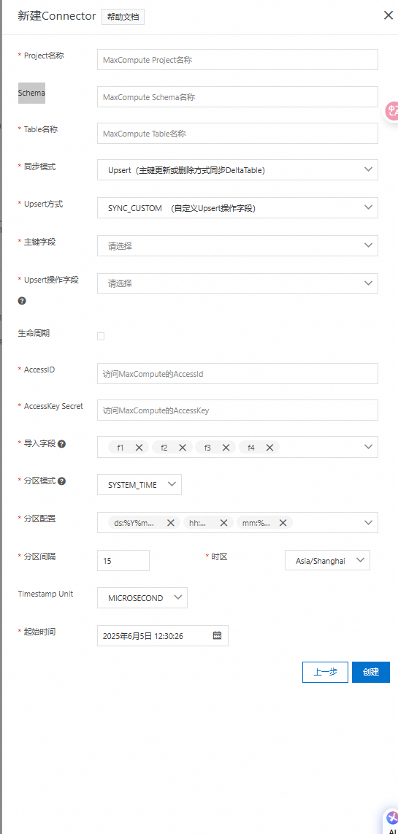This screenshot has height=834, width=398.
Task: Remove the ds:%Y%m partition tag
Action: [171, 523]
